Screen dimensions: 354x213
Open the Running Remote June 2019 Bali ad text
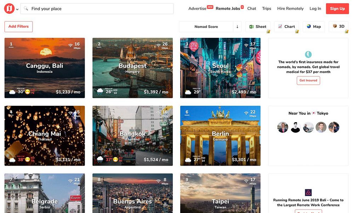(x=308, y=203)
